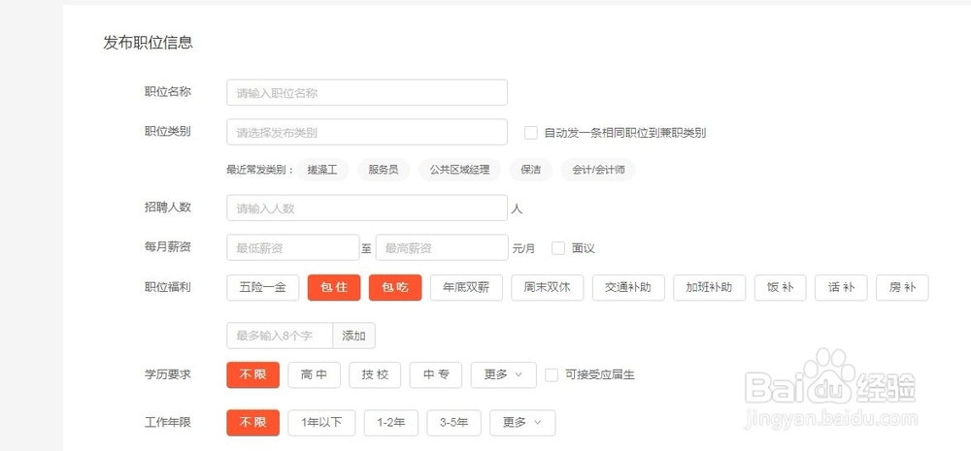Image resolution: width=971 pixels, height=451 pixels.
Task: Select 不限 for 学历要求
Action: 252,375
